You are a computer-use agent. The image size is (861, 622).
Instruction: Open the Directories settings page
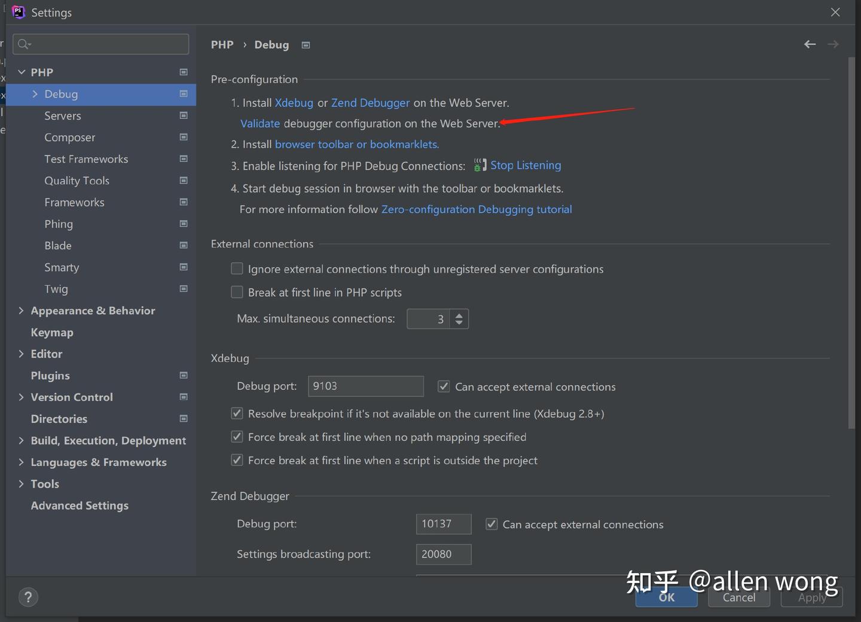point(59,419)
